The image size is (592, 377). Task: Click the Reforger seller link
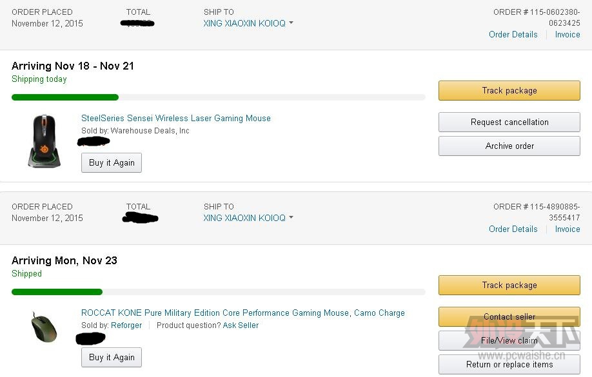(126, 325)
